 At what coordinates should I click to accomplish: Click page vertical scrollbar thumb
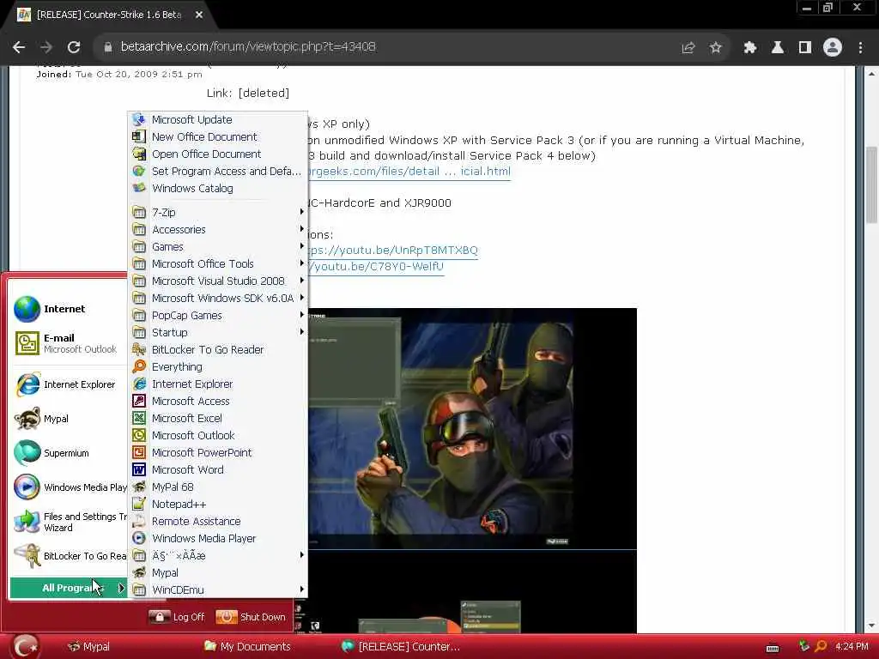coord(871,185)
